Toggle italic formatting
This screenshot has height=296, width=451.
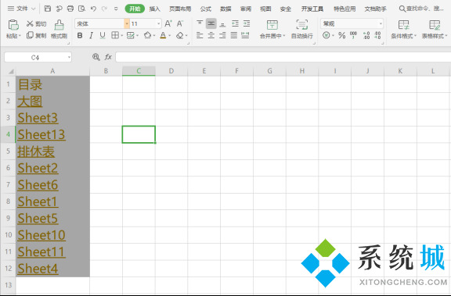tap(91, 36)
